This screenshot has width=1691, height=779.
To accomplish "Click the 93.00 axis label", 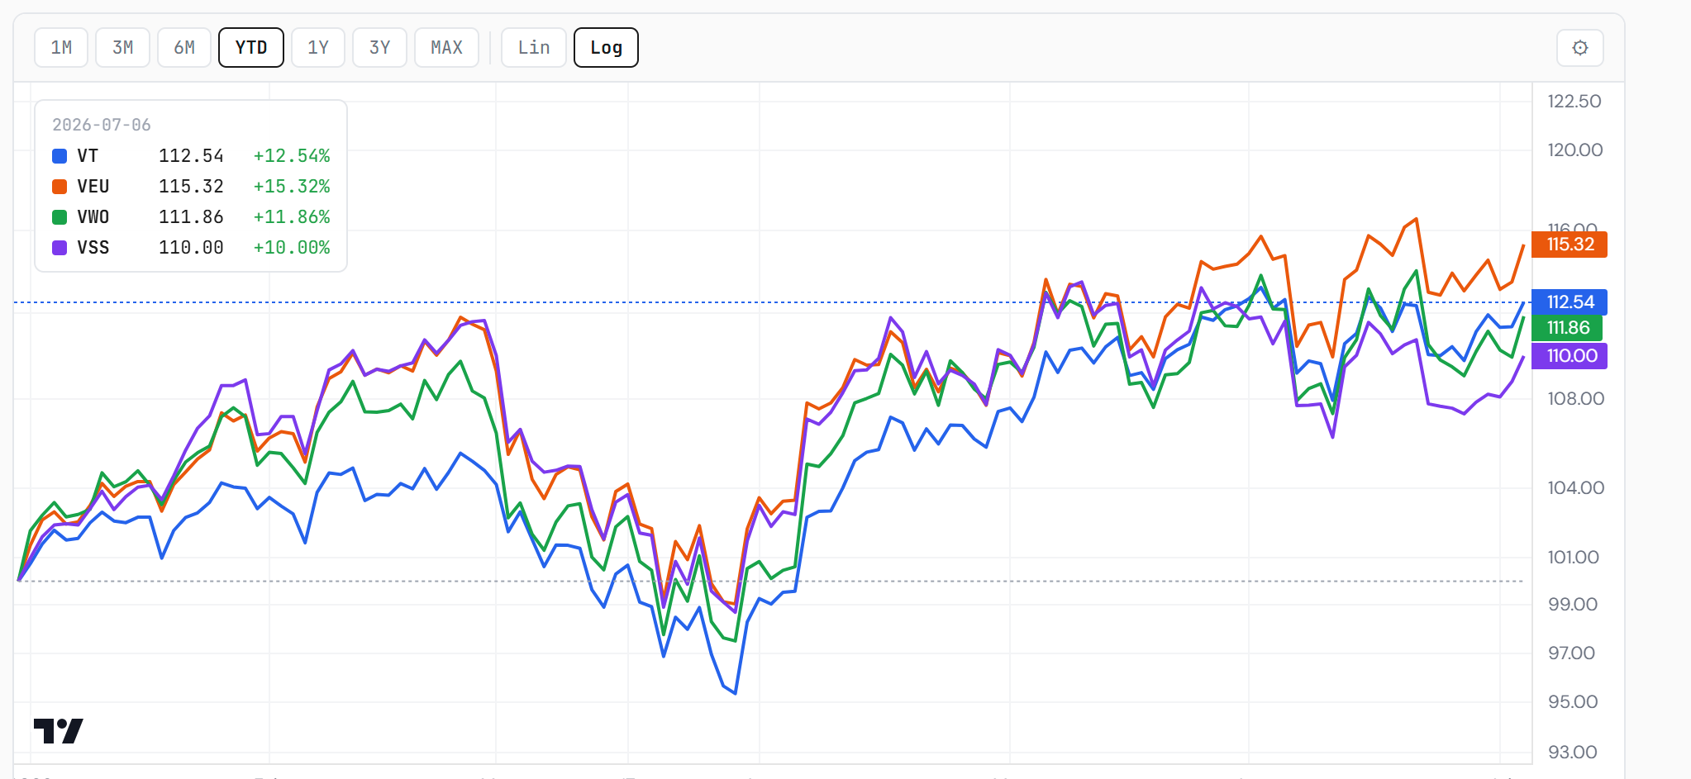I will [x=1572, y=753].
